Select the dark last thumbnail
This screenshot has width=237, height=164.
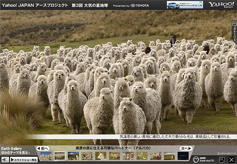click(x=183, y=156)
